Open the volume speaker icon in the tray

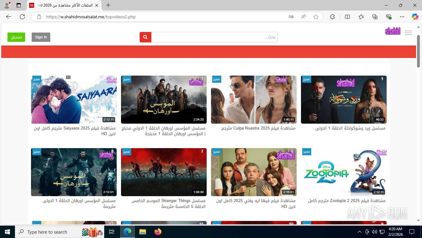click(x=374, y=232)
